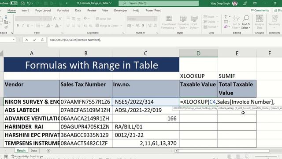
Task: Click the Clear eraser icon
Action: pyautogui.click(x=226, y=27)
